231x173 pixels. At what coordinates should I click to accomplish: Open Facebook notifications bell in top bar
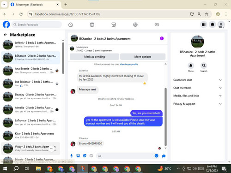(x=213, y=24)
